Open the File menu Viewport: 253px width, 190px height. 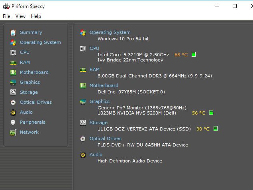pos(6,16)
